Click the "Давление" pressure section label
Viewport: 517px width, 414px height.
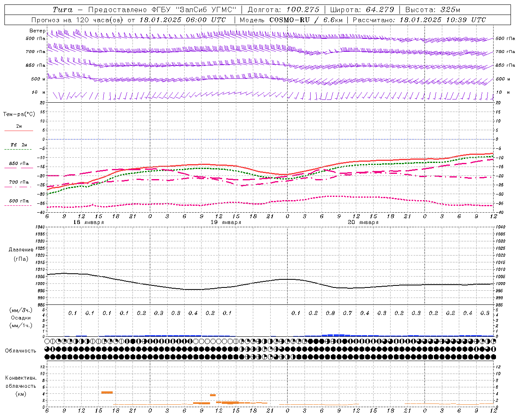click(x=21, y=250)
